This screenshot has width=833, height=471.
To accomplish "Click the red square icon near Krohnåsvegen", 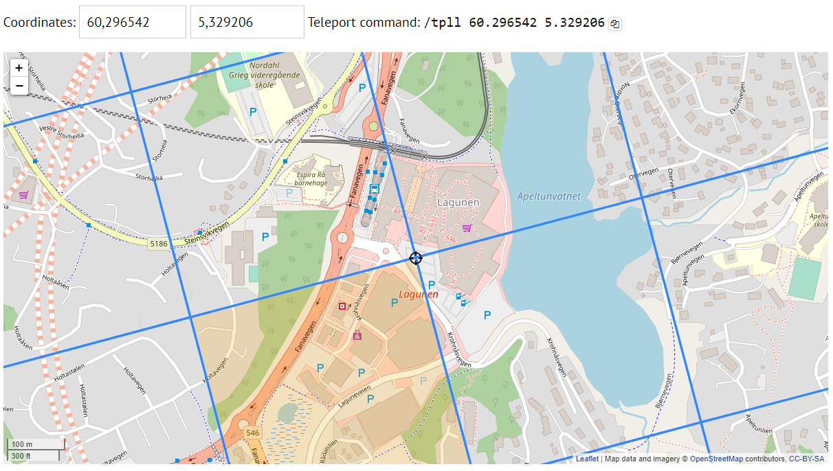I will [342, 306].
